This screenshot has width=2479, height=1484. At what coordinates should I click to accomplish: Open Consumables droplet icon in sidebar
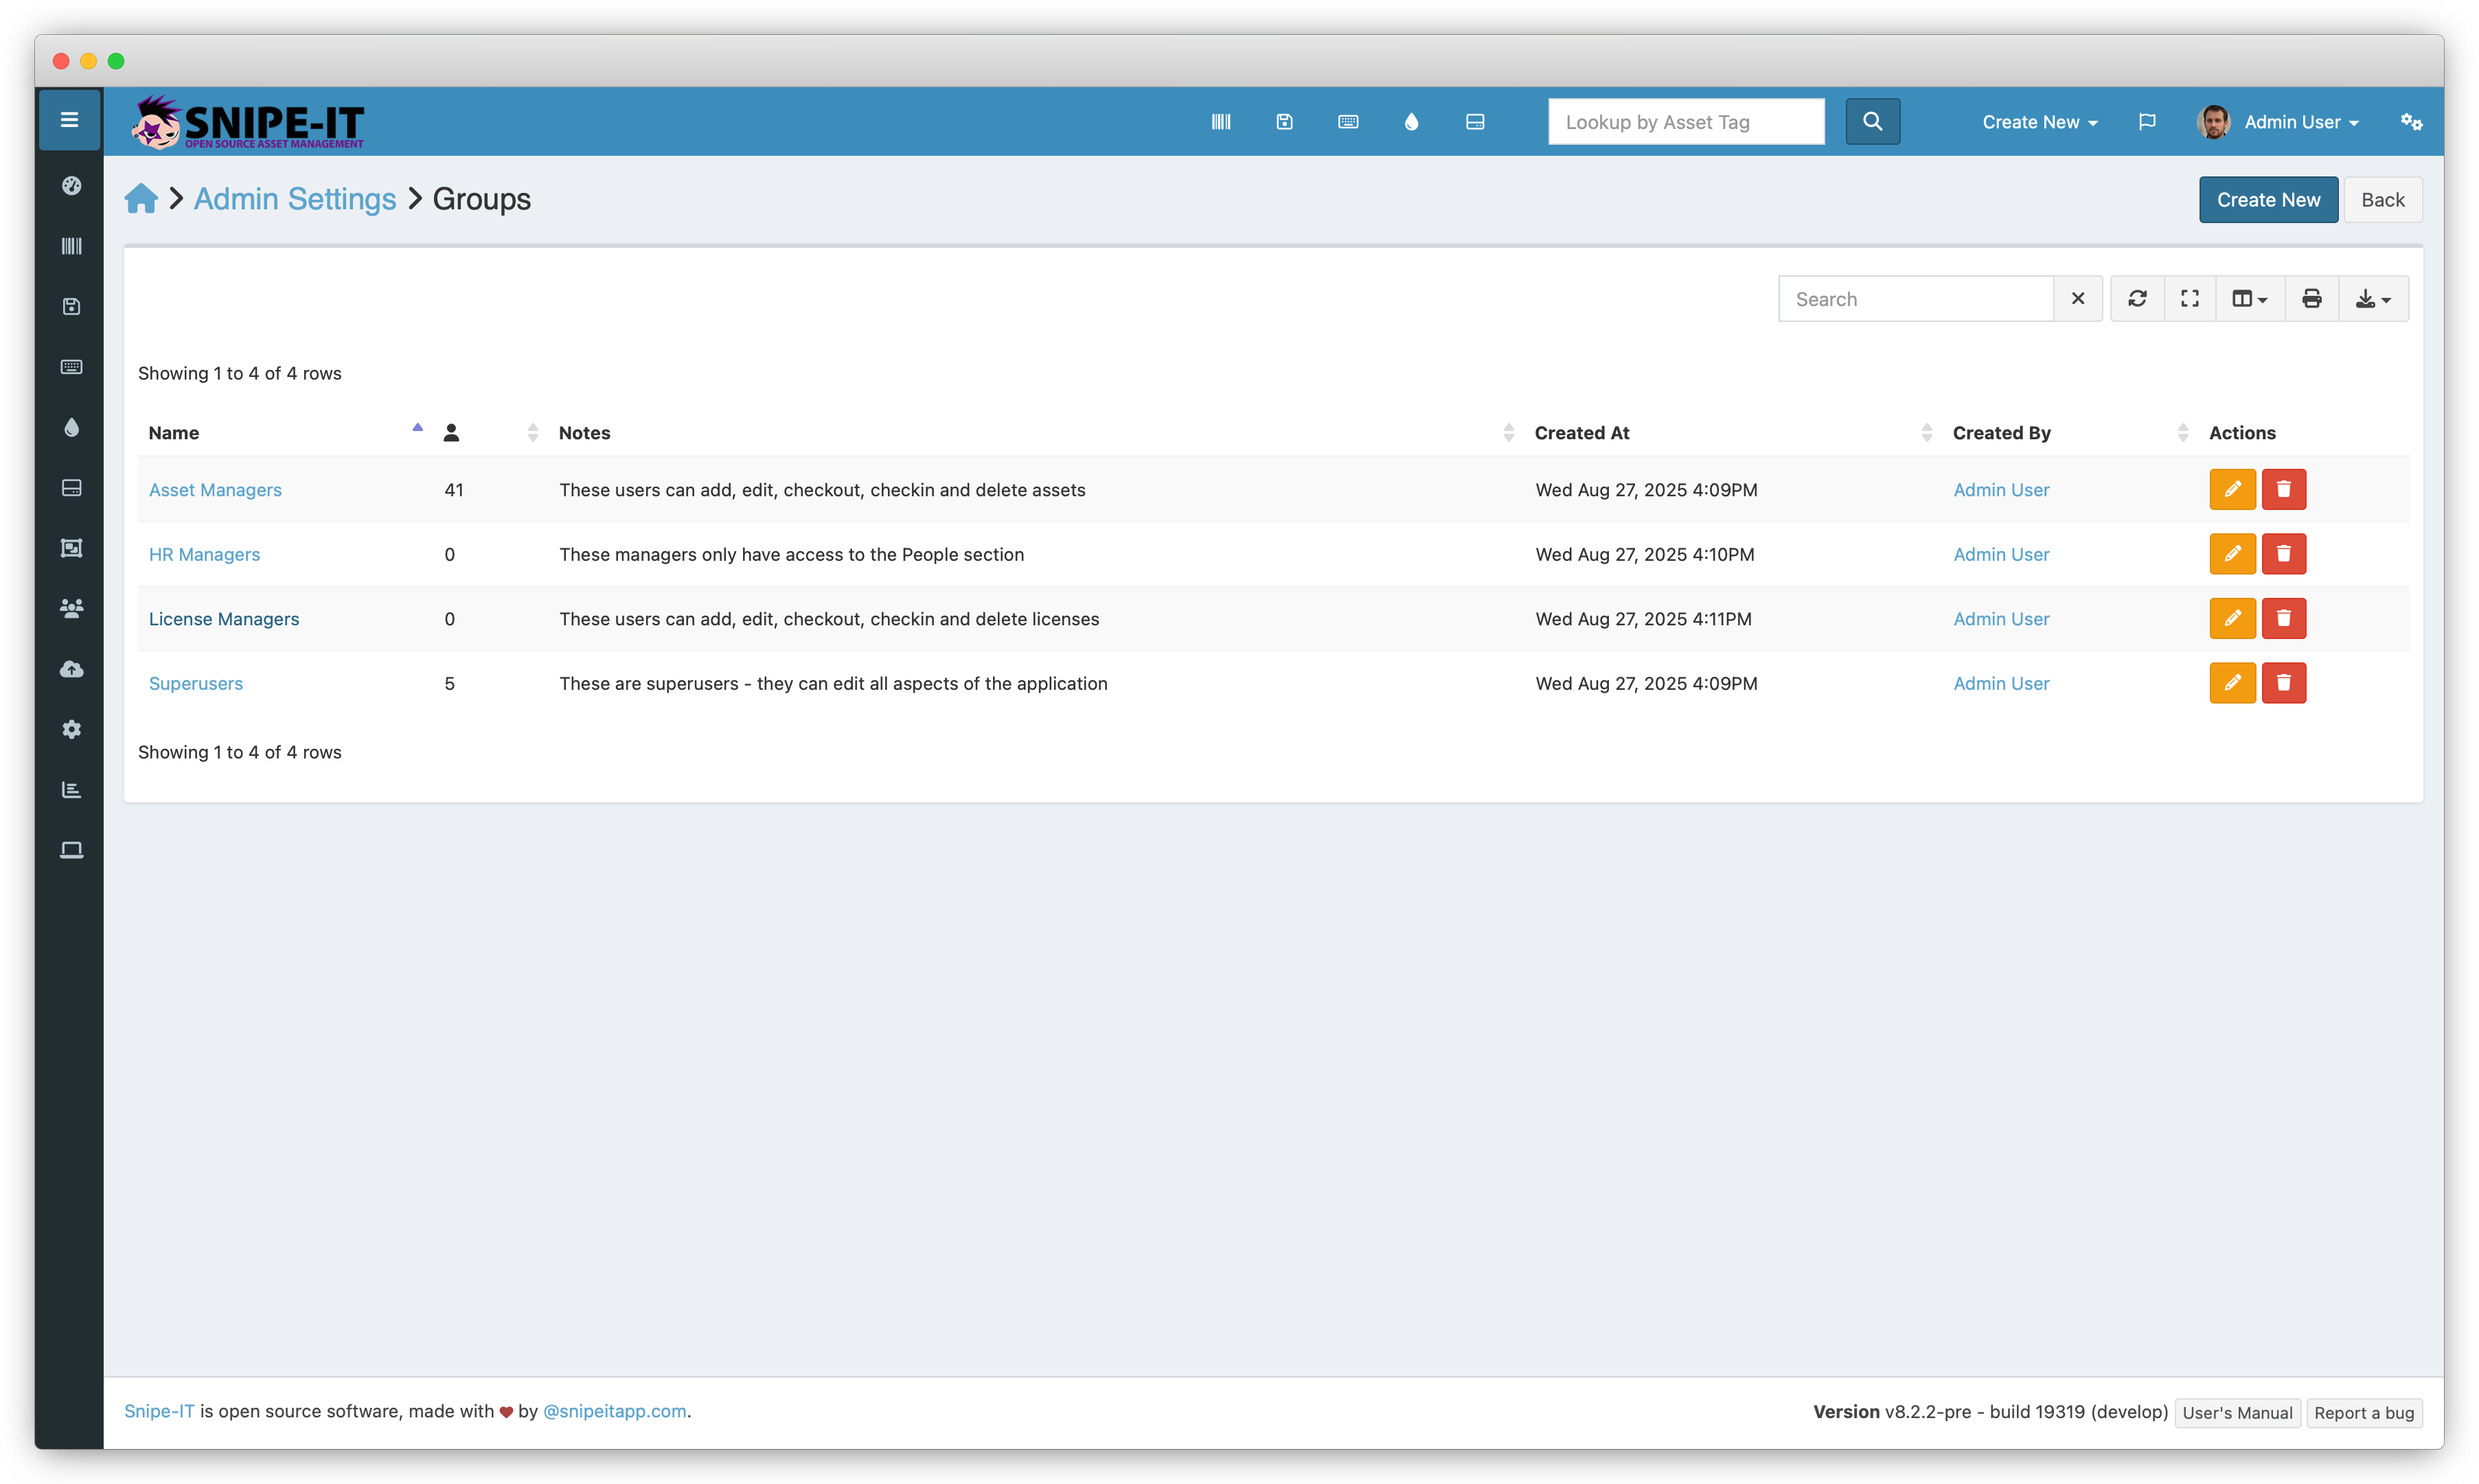tap(71, 427)
